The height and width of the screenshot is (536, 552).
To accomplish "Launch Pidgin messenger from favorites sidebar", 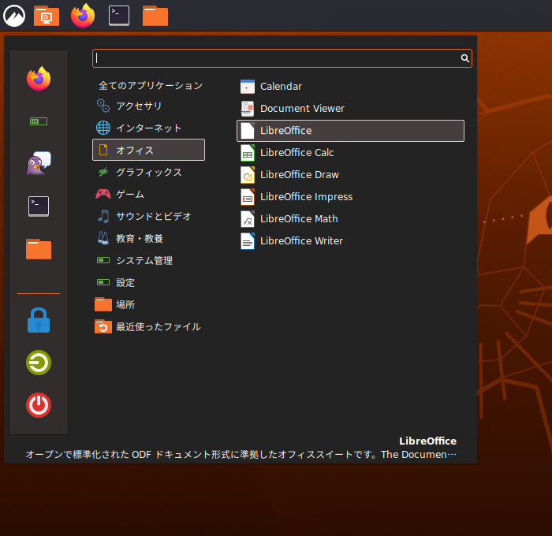I will (39, 163).
